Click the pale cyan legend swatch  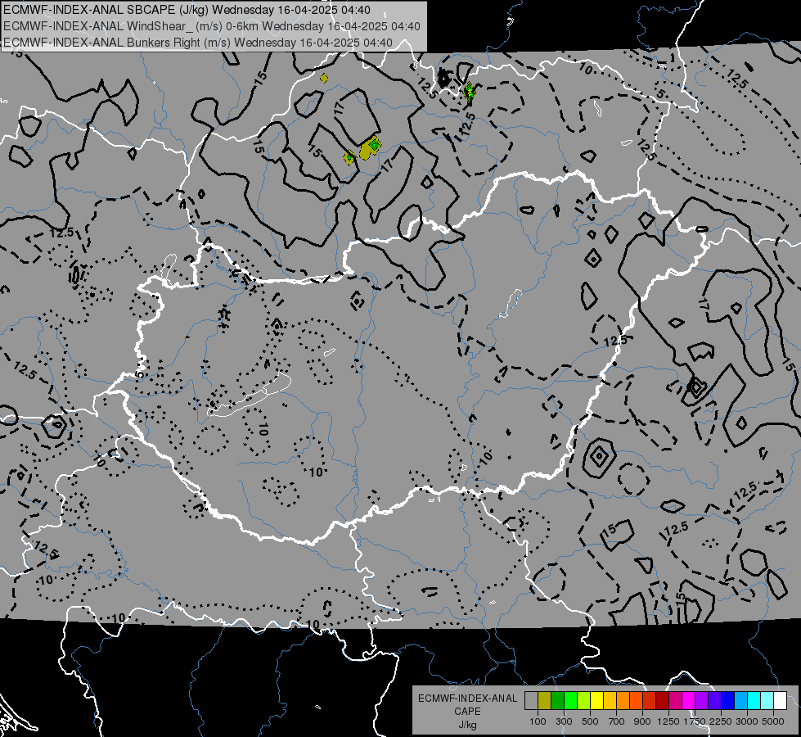[x=767, y=701]
